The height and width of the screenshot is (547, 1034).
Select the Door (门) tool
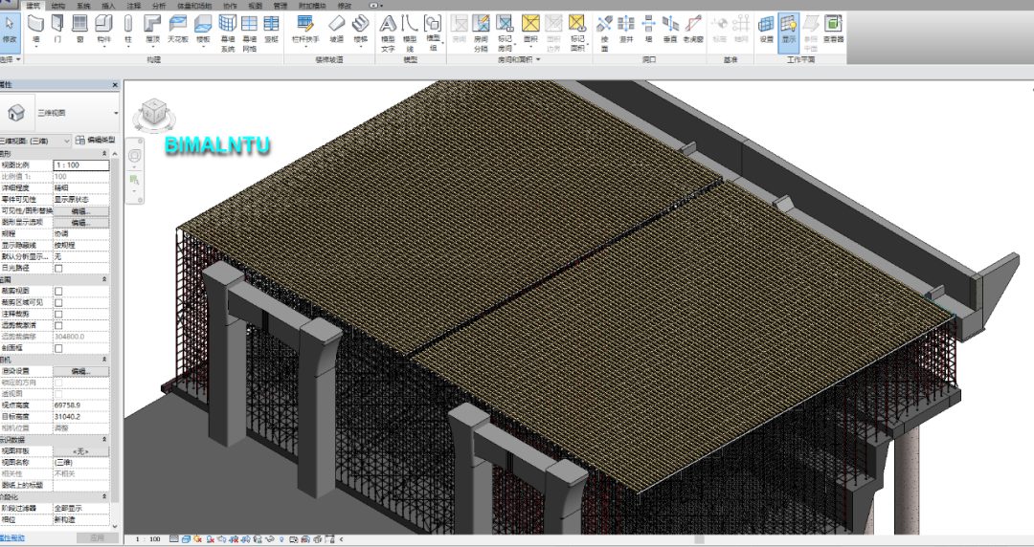57,31
